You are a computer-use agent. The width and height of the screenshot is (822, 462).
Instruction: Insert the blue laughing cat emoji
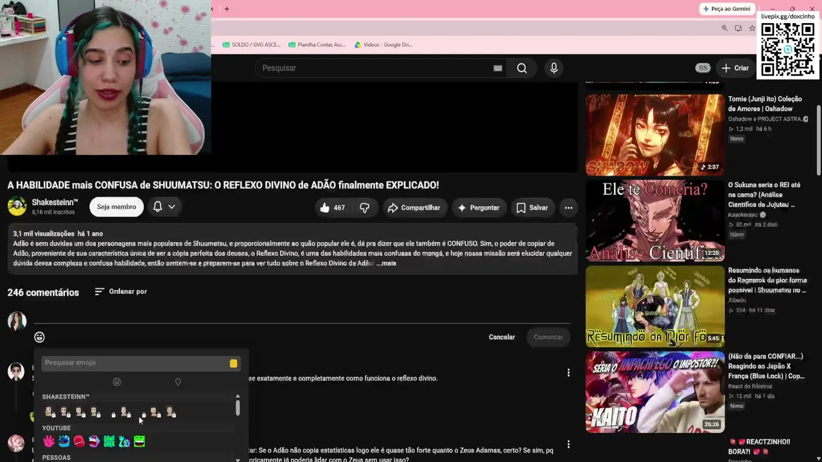point(64,441)
